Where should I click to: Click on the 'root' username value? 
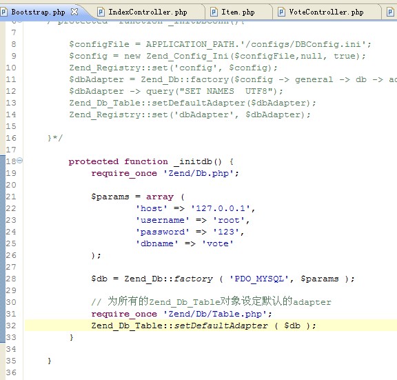tap(228, 220)
